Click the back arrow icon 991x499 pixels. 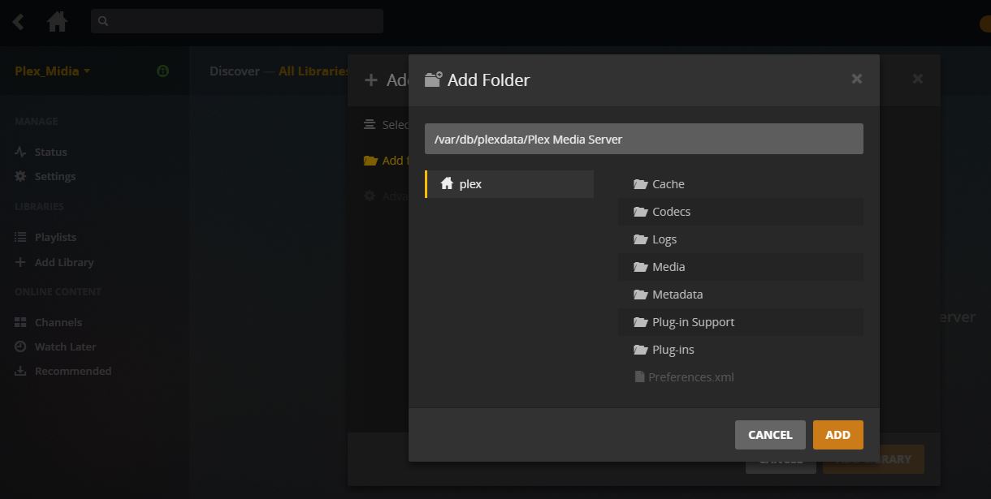18,22
